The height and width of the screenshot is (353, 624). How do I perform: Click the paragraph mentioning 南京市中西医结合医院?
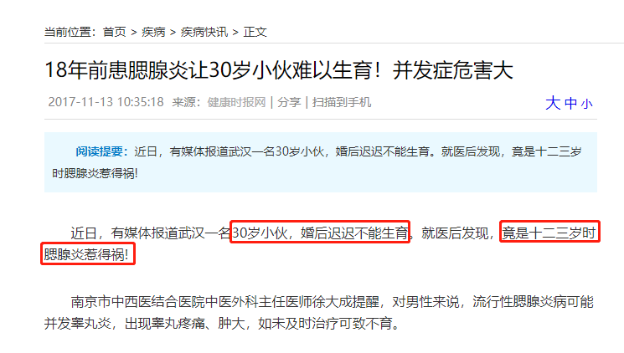click(x=319, y=313)
